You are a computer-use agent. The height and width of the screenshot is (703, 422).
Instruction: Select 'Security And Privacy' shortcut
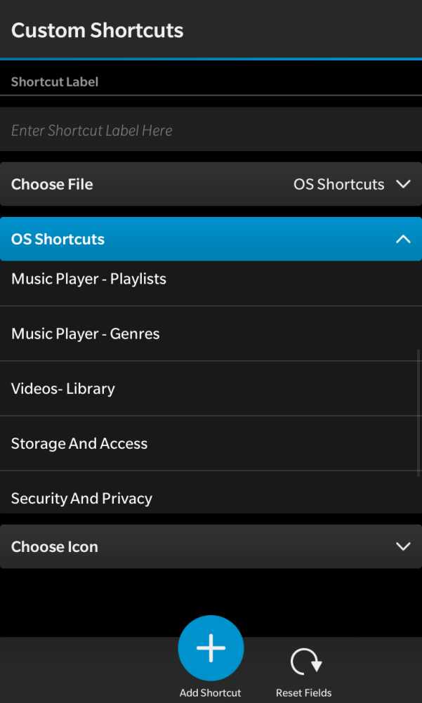(x=82, y=498)
